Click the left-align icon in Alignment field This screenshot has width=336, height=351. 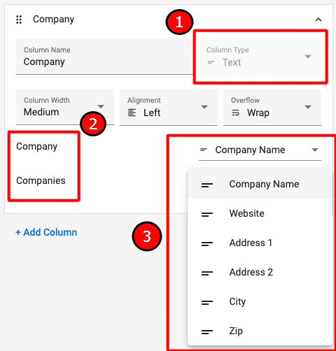(132, 113)
